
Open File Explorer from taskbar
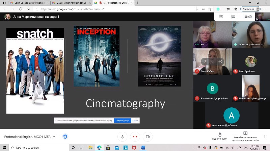click(x=90, y=148)
